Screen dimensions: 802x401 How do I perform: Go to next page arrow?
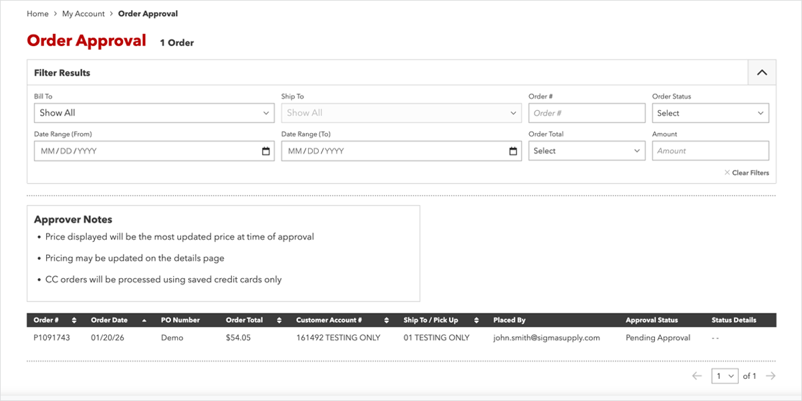pyautogui.click(x=771, y=376)
